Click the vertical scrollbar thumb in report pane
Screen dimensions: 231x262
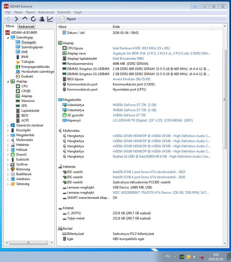tap(225, 100)
